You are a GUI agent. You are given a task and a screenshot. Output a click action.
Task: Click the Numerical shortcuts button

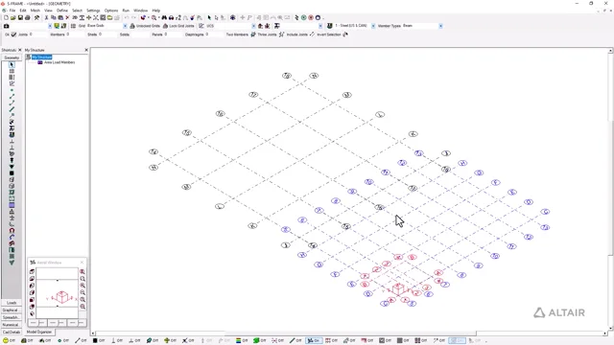point(12,325)
